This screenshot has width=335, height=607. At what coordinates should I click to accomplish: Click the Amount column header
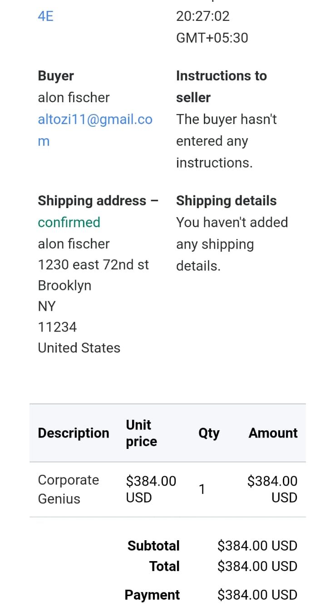click(x=273, y=433)
